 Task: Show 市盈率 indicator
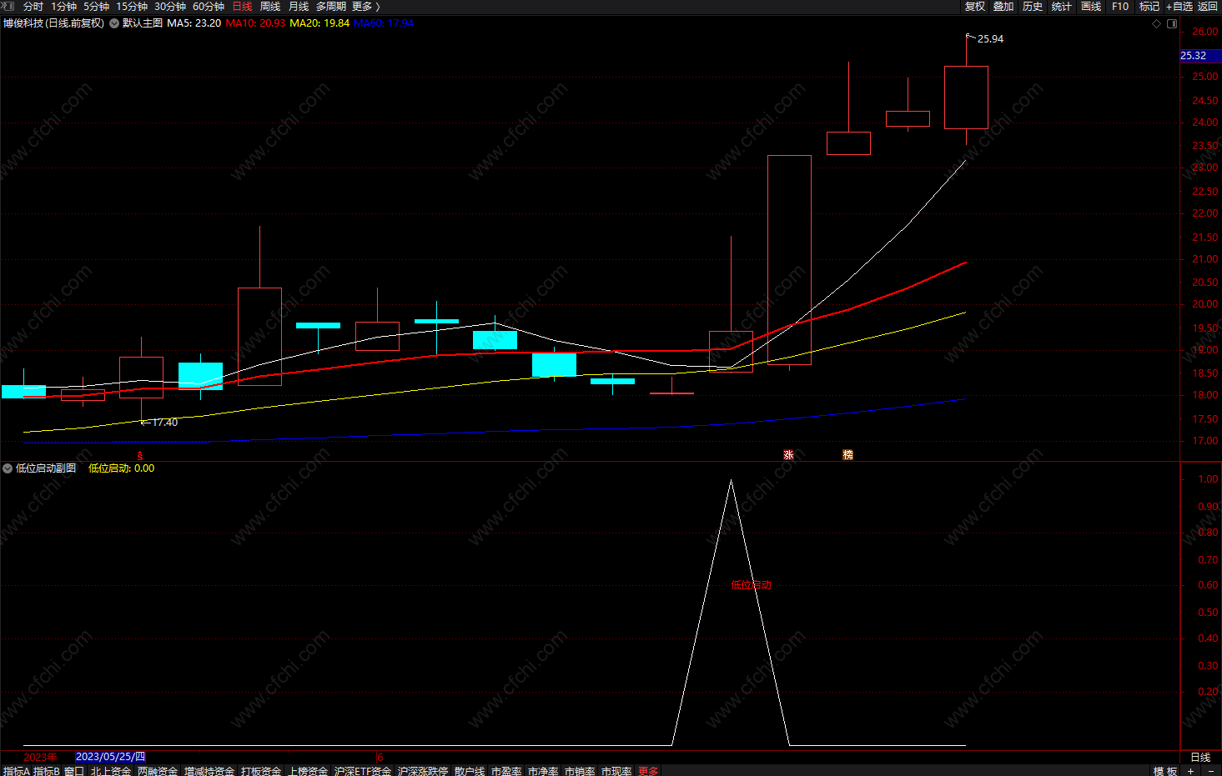506,771
